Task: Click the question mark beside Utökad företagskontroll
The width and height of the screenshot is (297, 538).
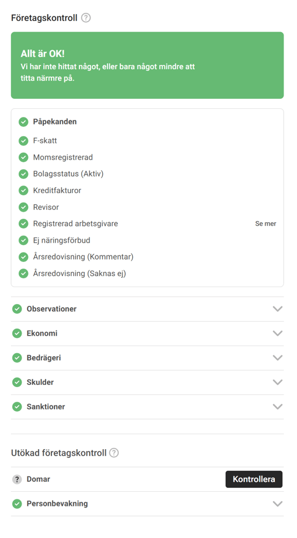Action: (114, 453)
